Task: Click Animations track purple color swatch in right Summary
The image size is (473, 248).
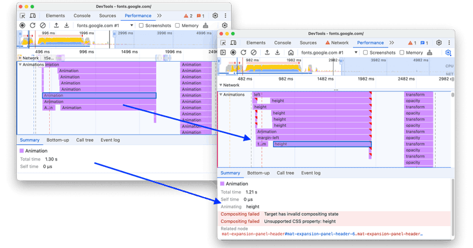Action: pyautogui.click(x=222, y=183)
